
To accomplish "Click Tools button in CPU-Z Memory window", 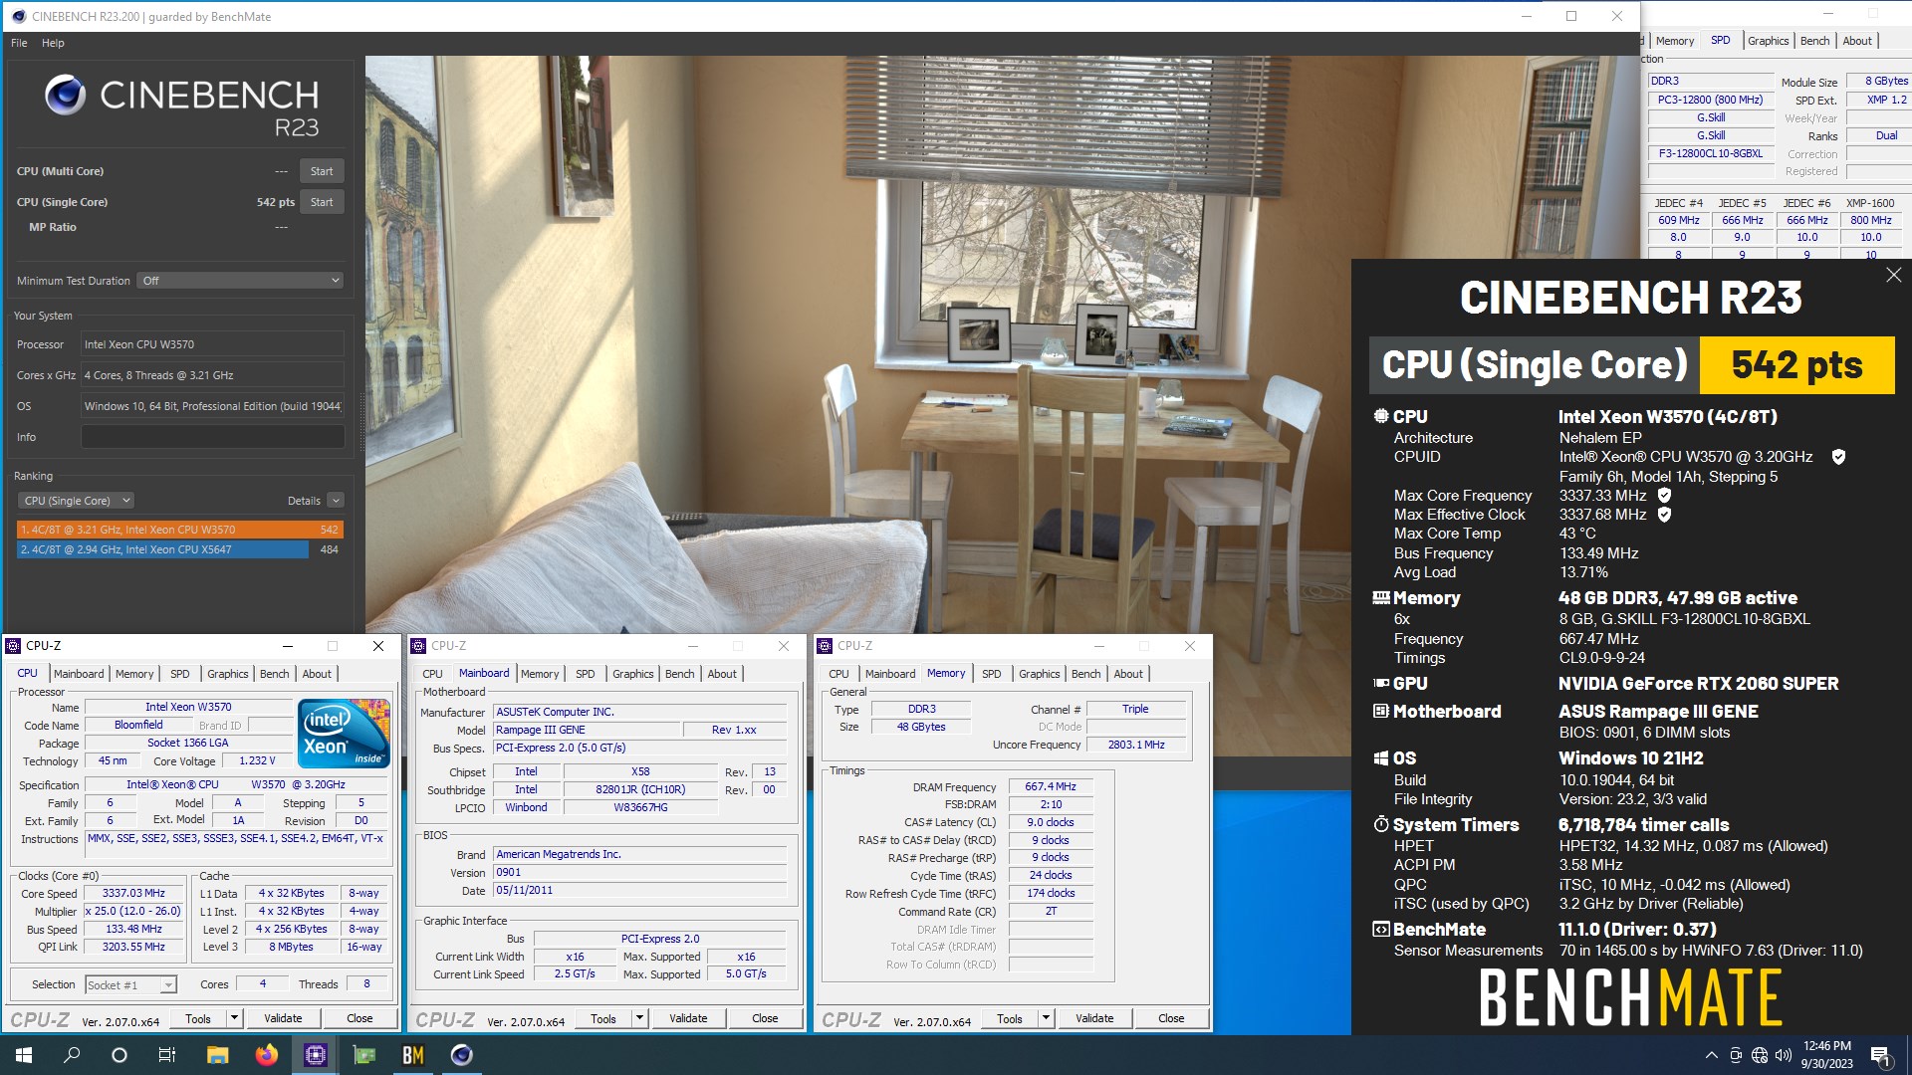I will coord(1010,1018).
